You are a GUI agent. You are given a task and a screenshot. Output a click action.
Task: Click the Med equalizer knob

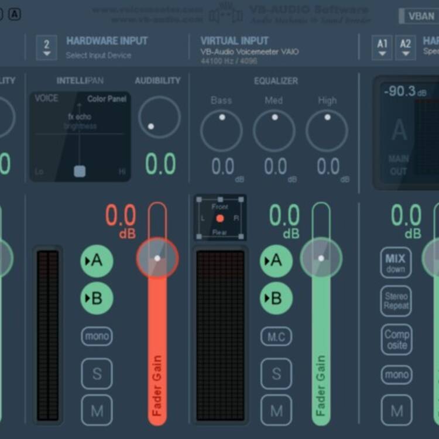coord(274,131)
